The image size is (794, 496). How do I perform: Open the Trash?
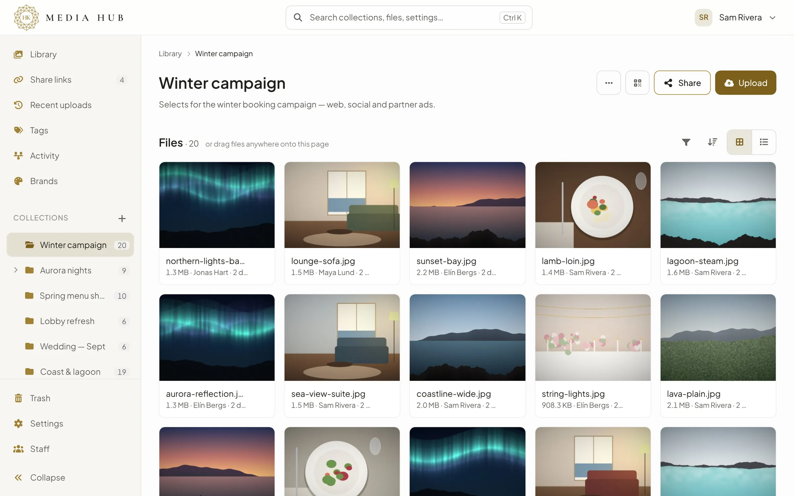(x=70, y=398)
